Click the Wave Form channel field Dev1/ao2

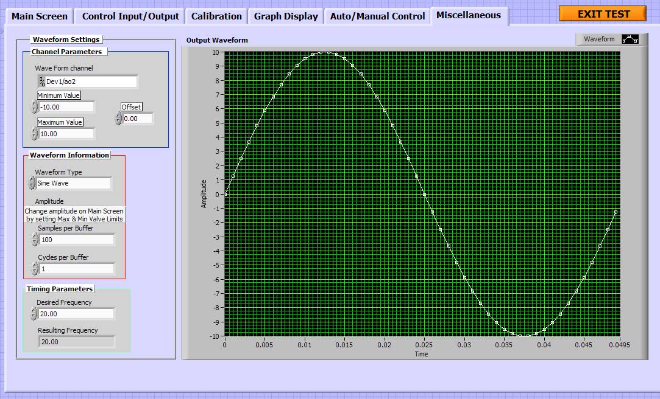click(x=88, y=82)
